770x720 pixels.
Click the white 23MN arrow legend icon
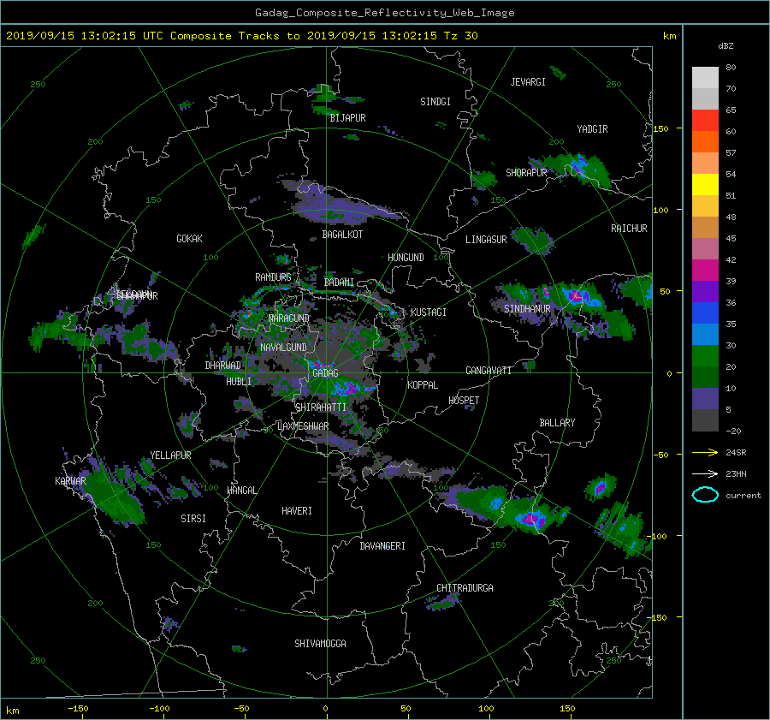tap(705, 473)
